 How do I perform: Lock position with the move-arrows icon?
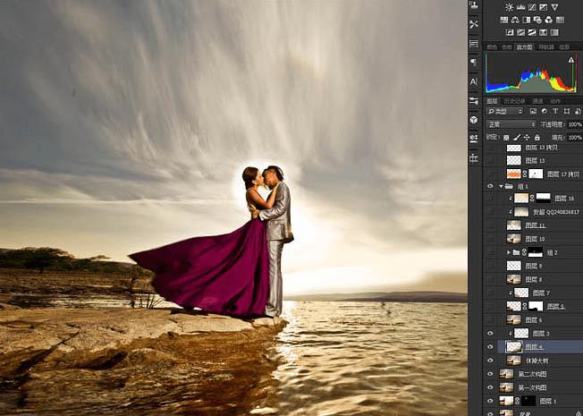click(527, 137)
